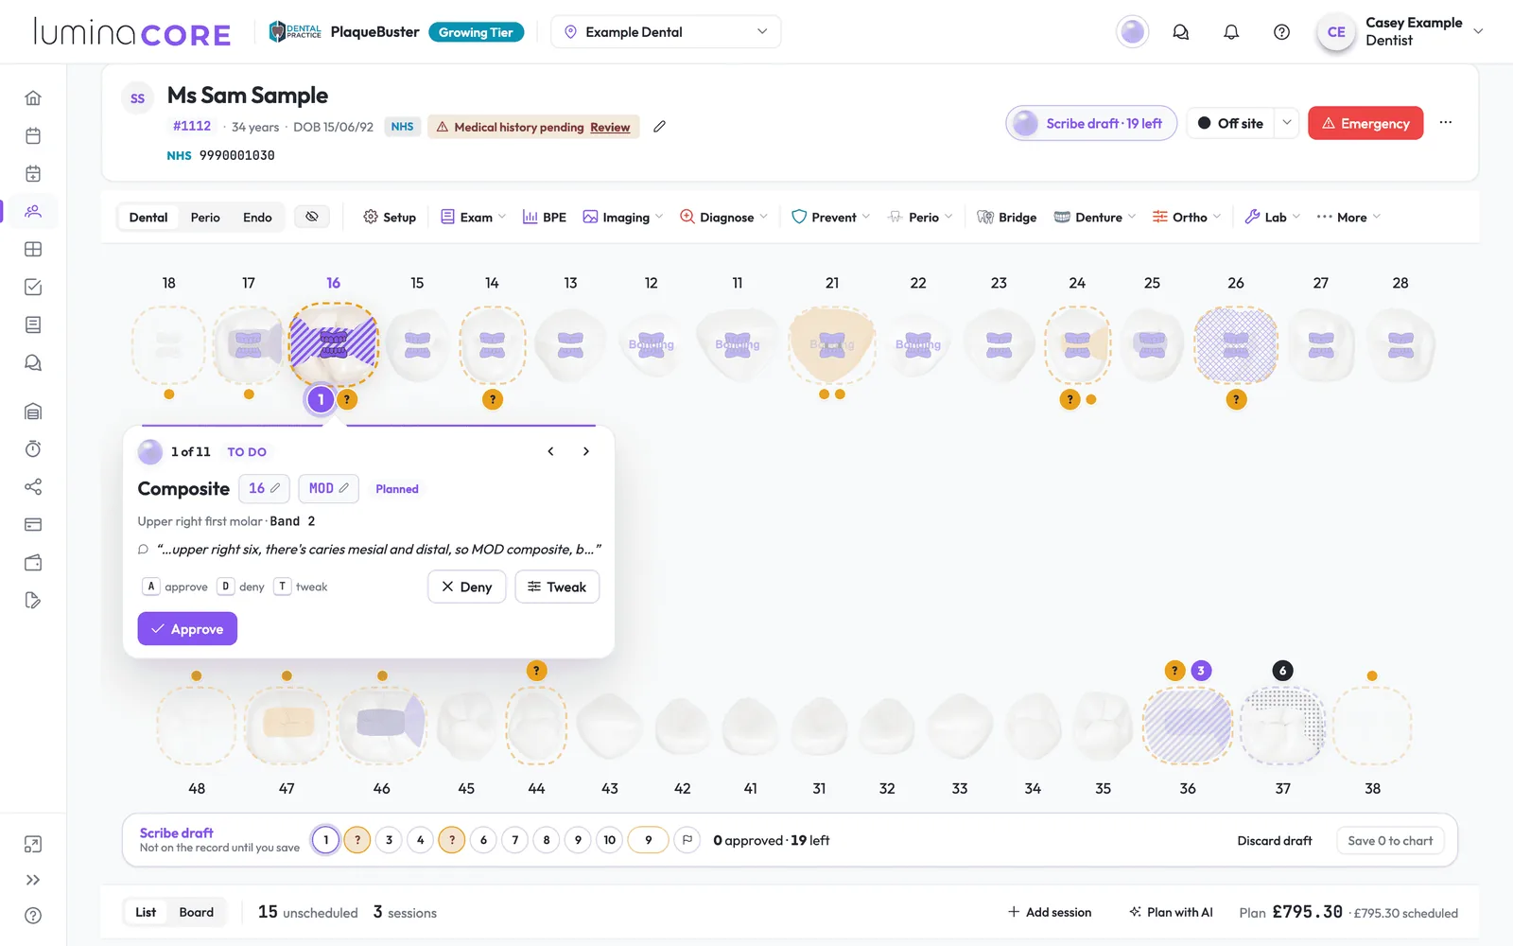This screenshot has width=1513, height=946.
Task: Click Discard draft
Action: 1275,840
